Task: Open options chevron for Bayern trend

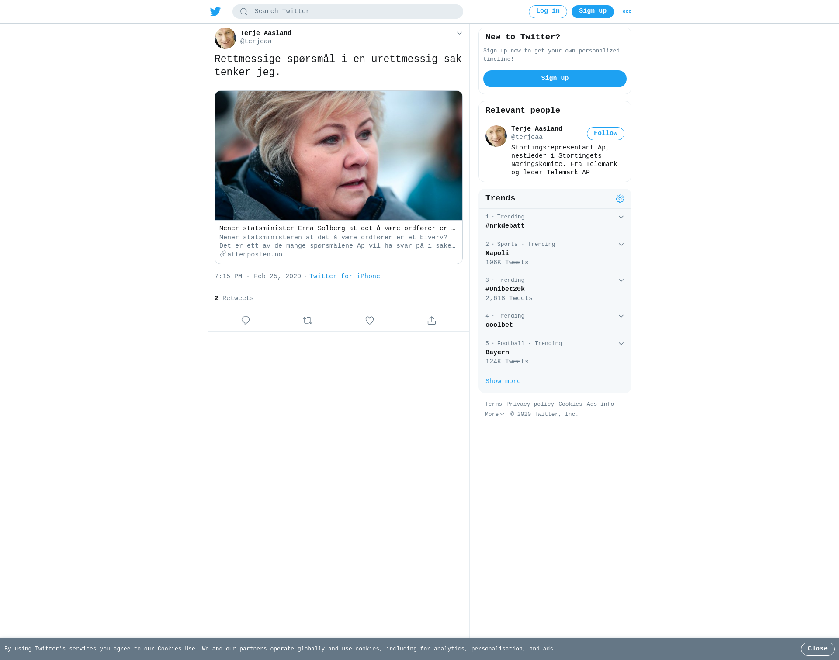Action: [621, 344]
